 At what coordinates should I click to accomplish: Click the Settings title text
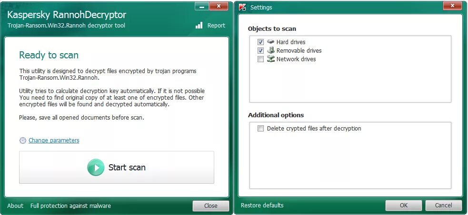[x=261, y=8]
